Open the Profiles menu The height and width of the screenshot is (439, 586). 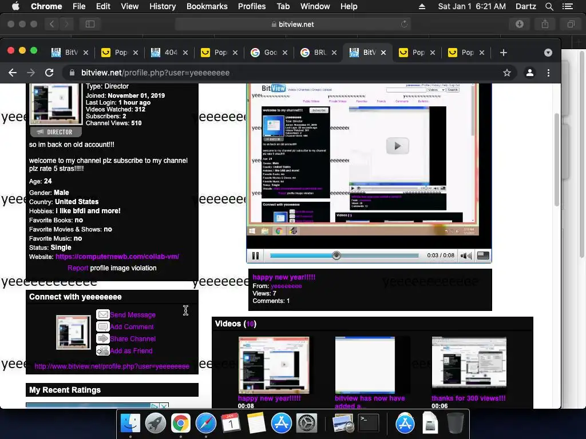pyautogui.click(x=252, y=6)
